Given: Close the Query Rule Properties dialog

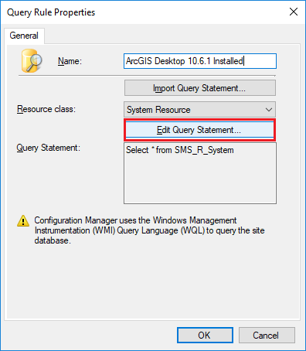Looking at the screenshot, I should click(294, 12).
